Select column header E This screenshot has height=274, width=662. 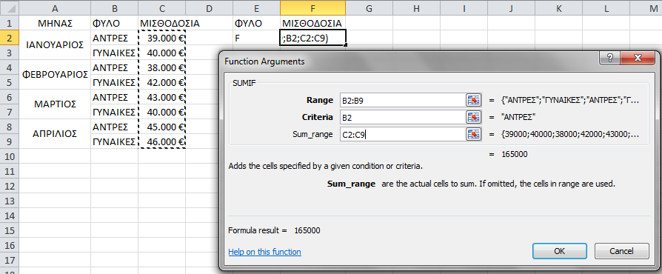coord(256,7)
